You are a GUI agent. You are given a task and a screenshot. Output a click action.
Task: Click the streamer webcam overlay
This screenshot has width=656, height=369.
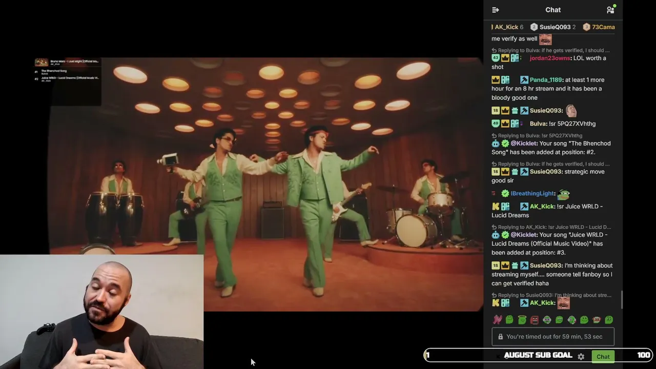tap(101, 312)
